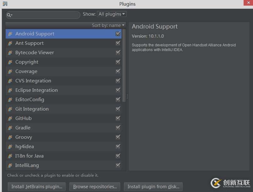Select the Coverage plugin row
This screenshot has height=192, width=253.
pos(64,71)
